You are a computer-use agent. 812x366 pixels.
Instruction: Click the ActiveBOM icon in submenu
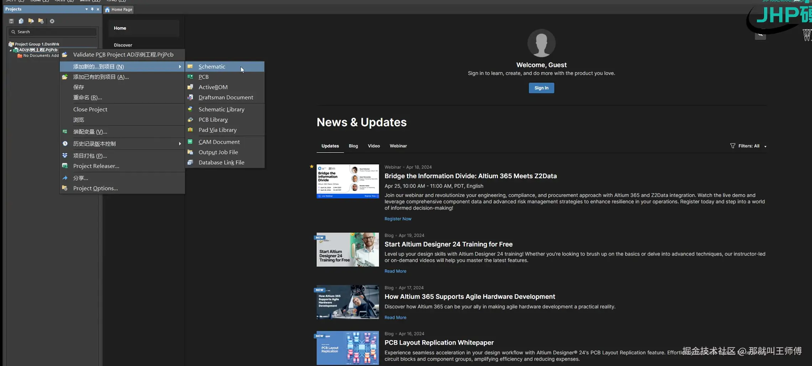[191, 87]
